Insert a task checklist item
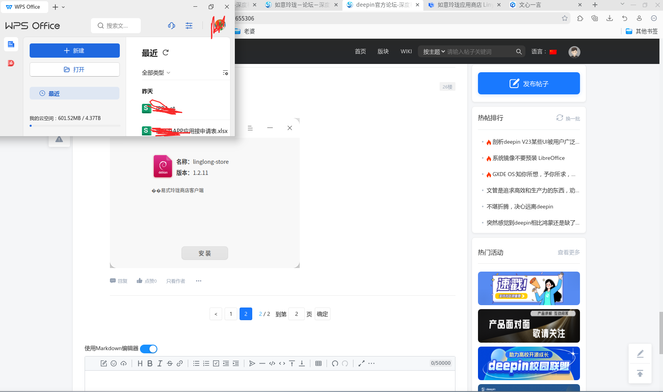This screenshot has width=663, height=392. click(216, 364)
